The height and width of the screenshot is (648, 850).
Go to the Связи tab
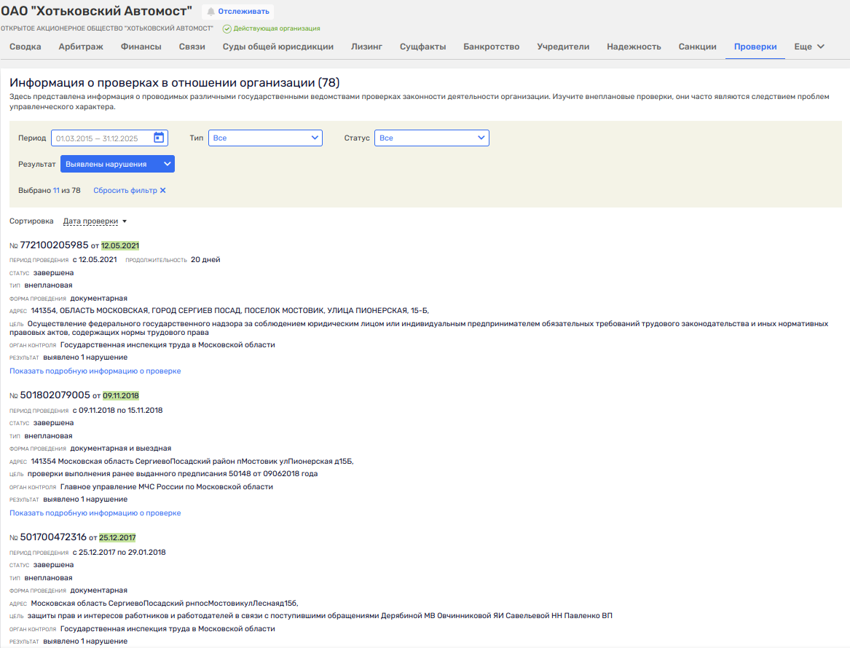(x=192, y=47)
